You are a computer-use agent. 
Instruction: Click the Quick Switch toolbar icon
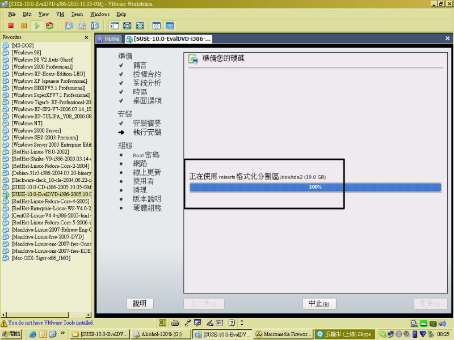tap(140, 25)
